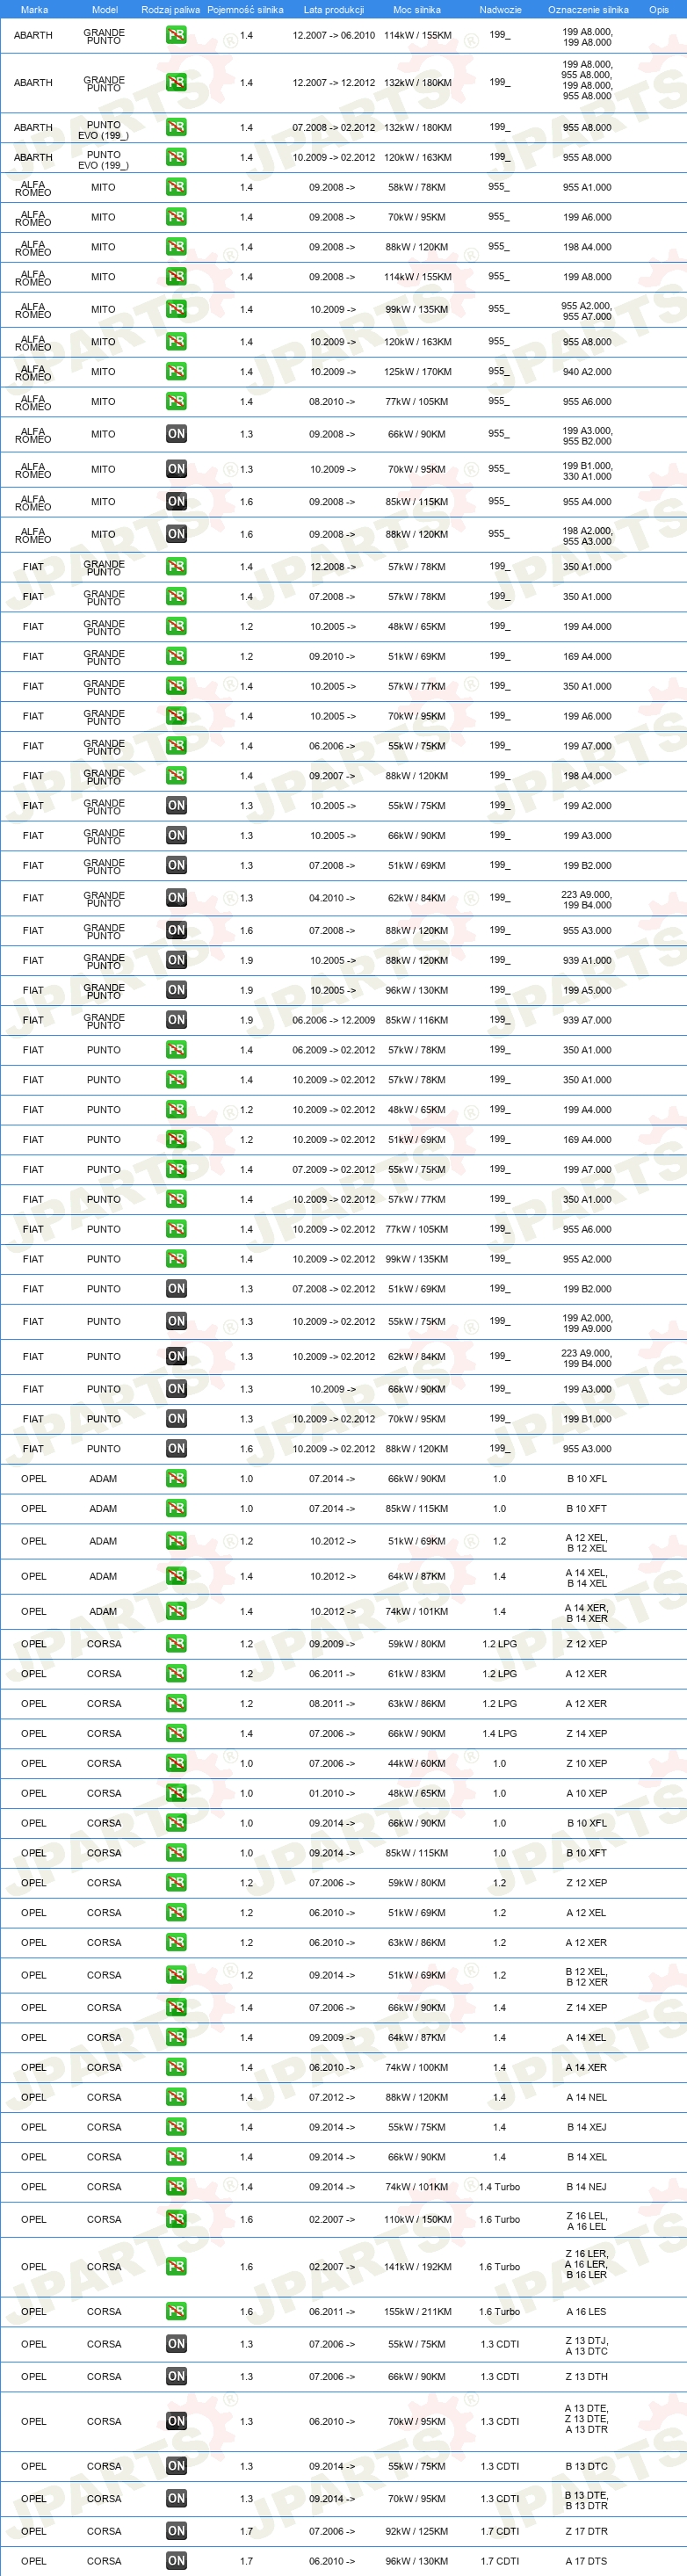The height and width of the screenshot is (2576, 687).
Task: Click petrol icon for Opel Adam 74kW/101KM row
Action: (x=176, y=1611)
